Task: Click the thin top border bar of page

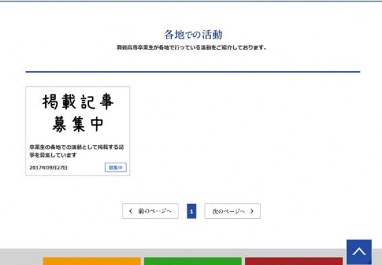Action: coord(191,1)
